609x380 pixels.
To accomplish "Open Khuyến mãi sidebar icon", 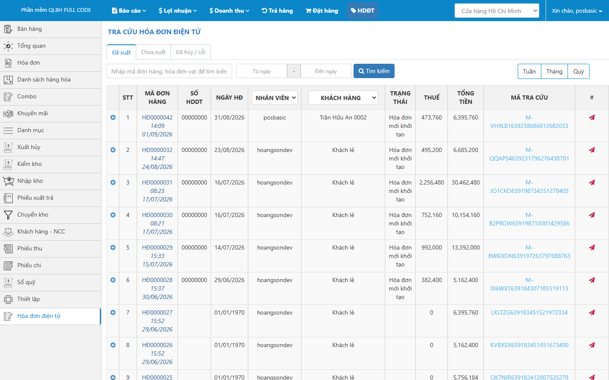I will [x=8, y=114].
